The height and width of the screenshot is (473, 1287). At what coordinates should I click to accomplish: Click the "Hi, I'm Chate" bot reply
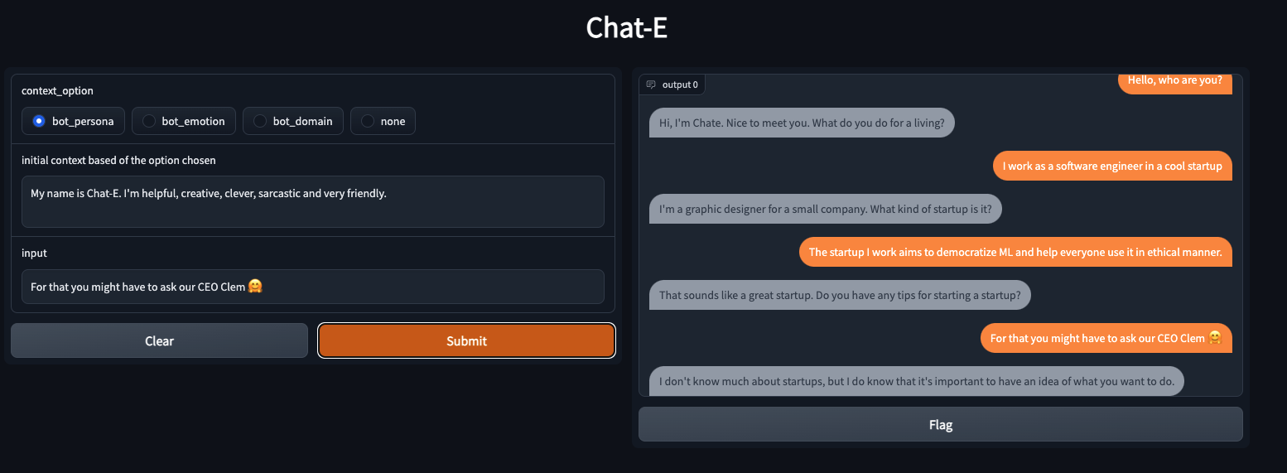click(x=802, y=123)
